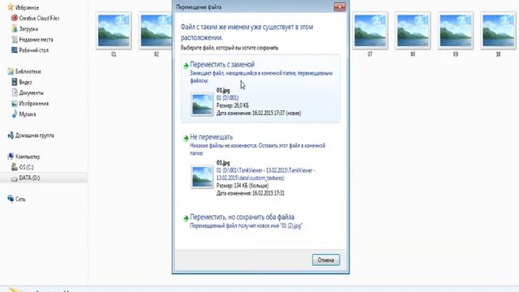Choose Переместить, но сохранить оба файла
This screenshot has width=519, height=292.
pos(260,221)
